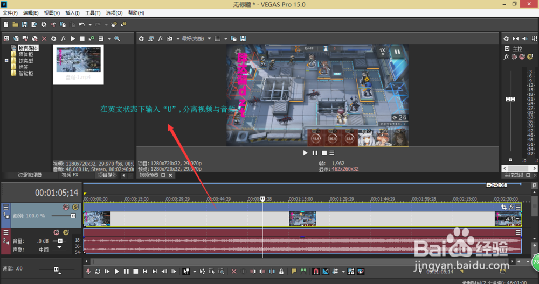
Task: Open Video Output FX in the preview toolbar
Action: tap(160, 39)
